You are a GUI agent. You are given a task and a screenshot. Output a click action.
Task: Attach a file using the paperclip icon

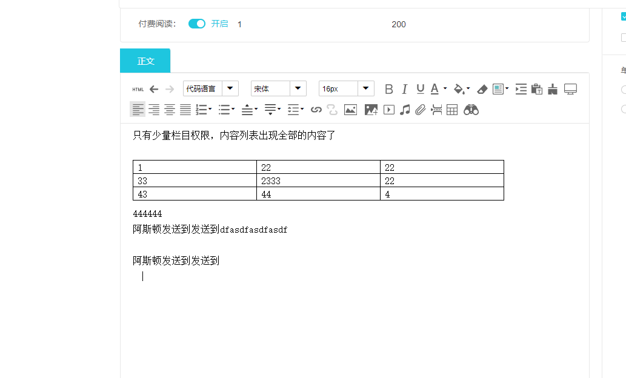pos(420,110)
